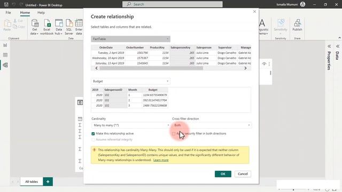Toggle Apply security filter both directions checkbox
The height and width of the screenshot is (192, 342).
pyautogui.click(x=174, y=134)
